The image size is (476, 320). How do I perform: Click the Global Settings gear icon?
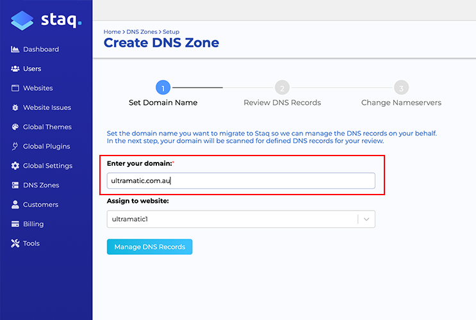coord(15,166)
